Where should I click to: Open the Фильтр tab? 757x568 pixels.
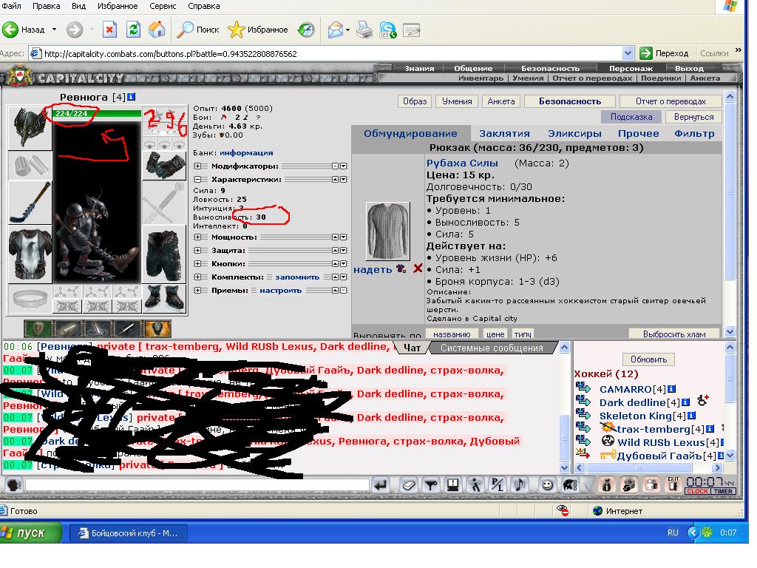click(x=694, y=133)
